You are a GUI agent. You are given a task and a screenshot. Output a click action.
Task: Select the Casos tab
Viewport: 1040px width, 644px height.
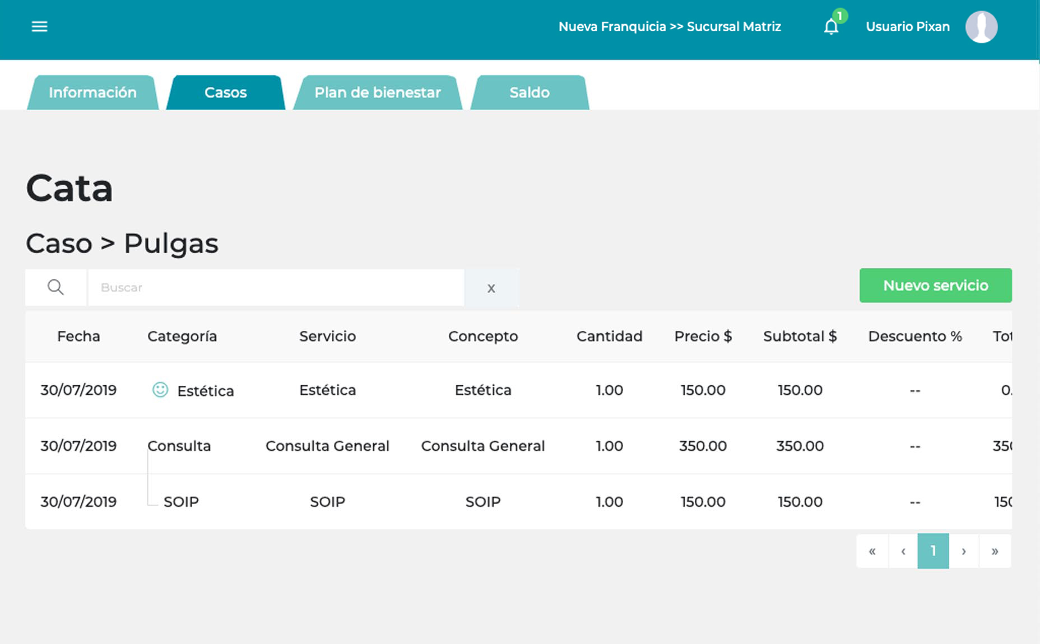[x=225, y=92]
